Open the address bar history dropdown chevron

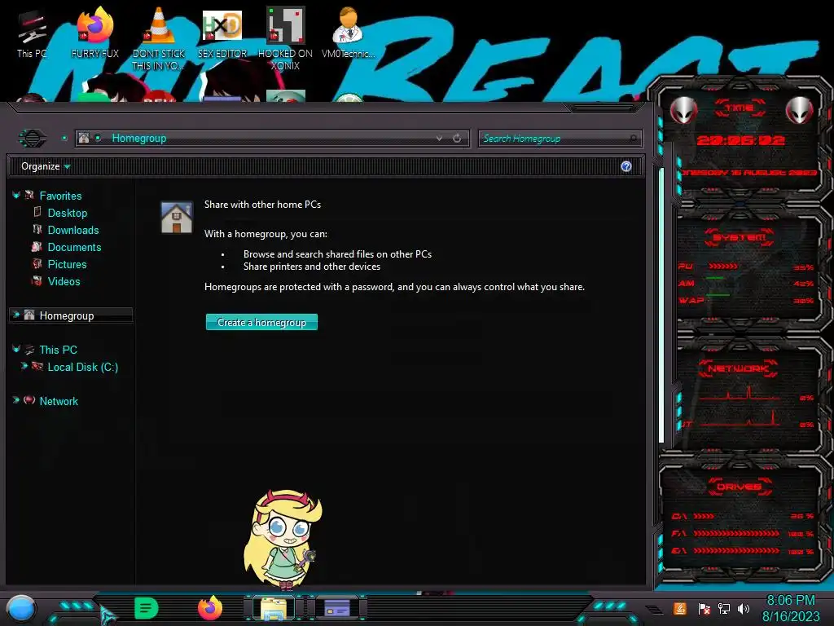pyautogui.click(x=439, y=139)
